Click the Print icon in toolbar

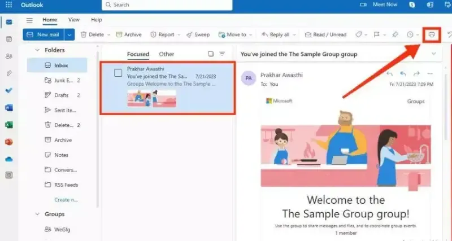432,35
